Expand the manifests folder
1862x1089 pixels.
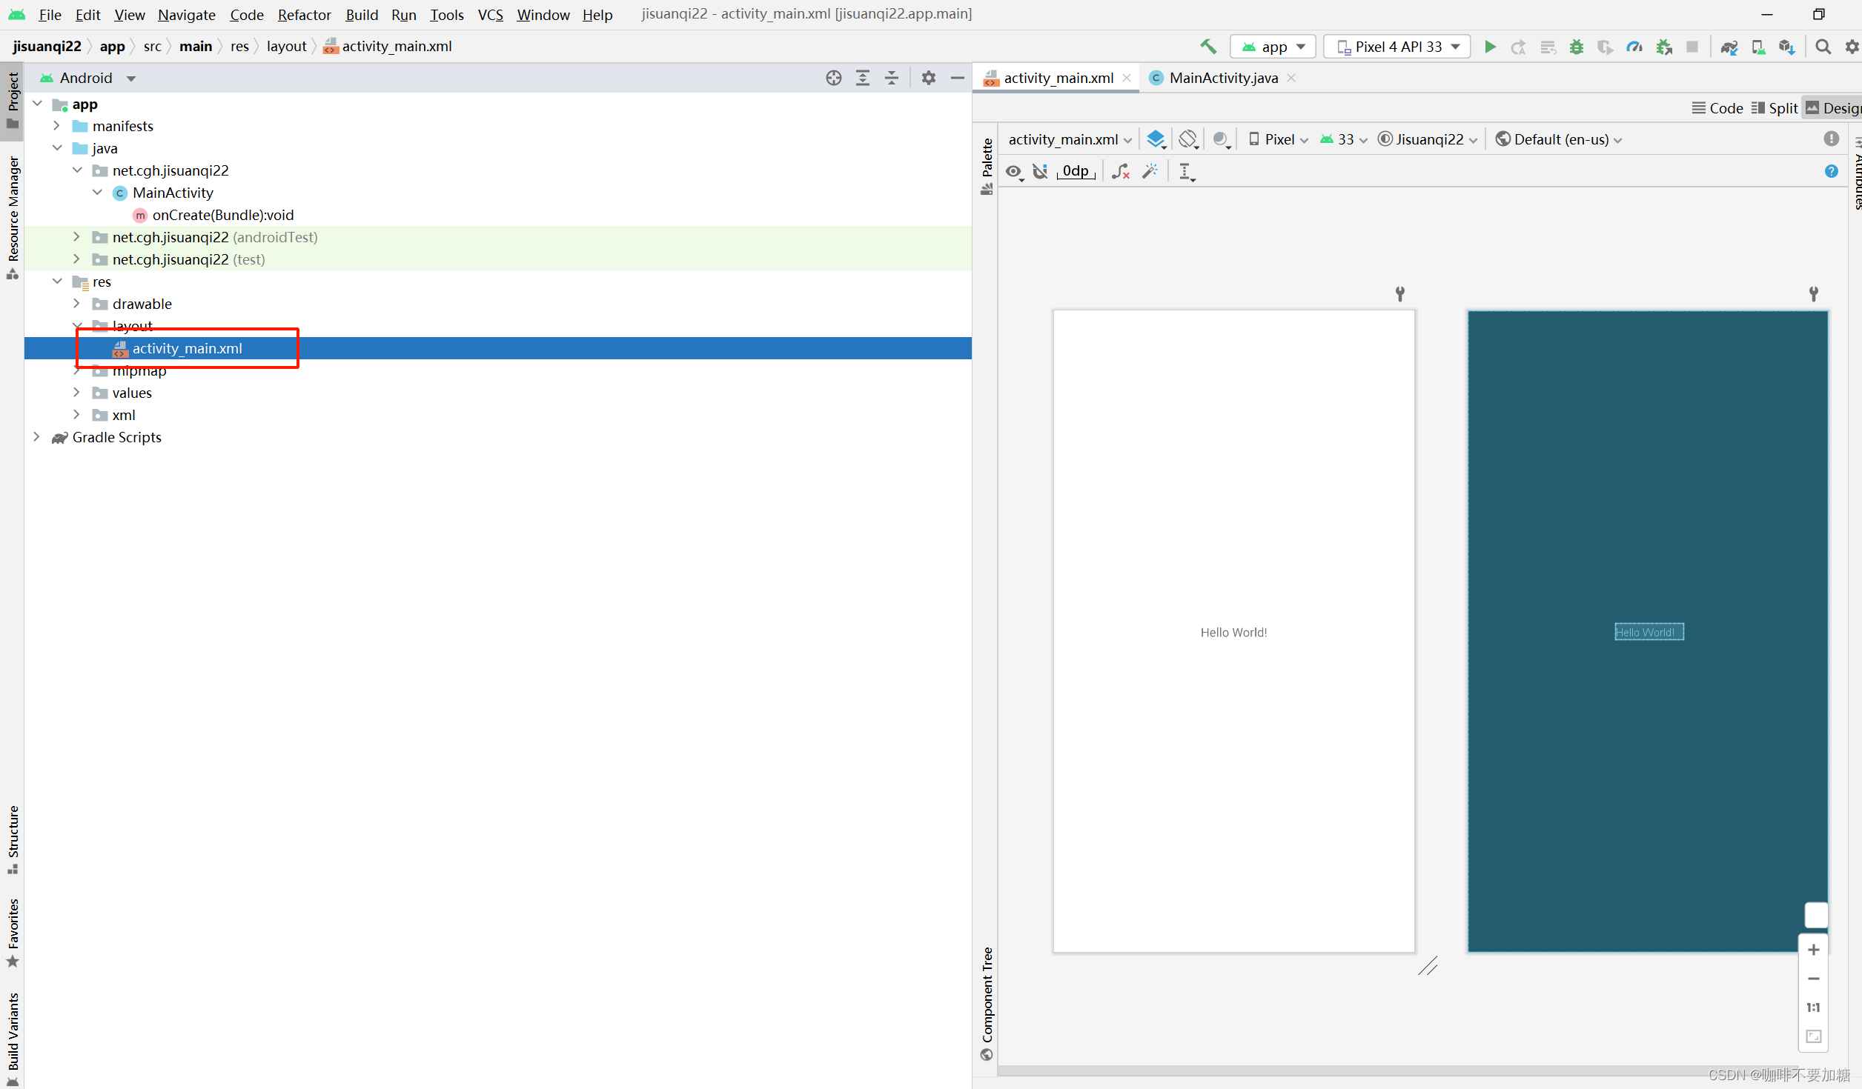tap(56, 126)
